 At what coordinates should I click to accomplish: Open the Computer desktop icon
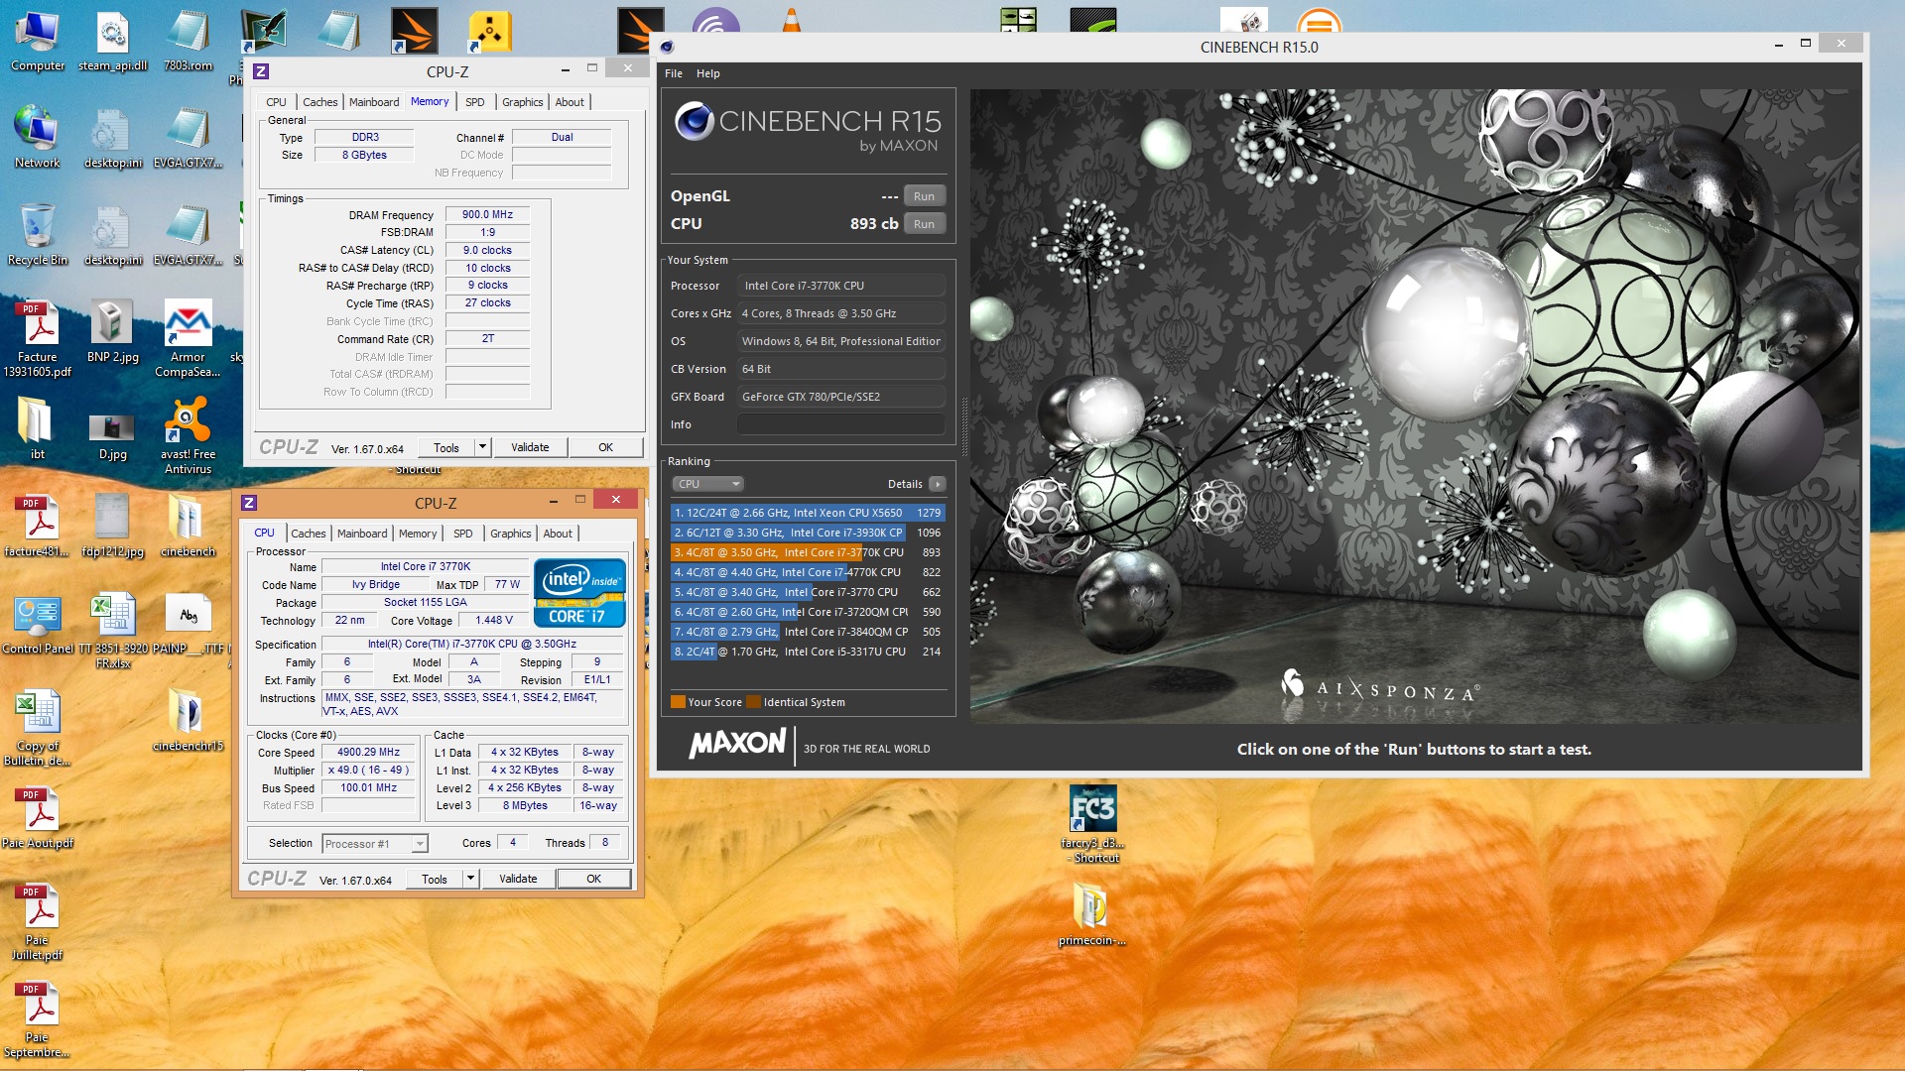(37, 40)
